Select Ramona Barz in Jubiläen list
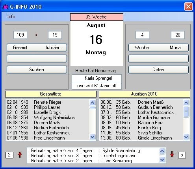 click(141, 123)
